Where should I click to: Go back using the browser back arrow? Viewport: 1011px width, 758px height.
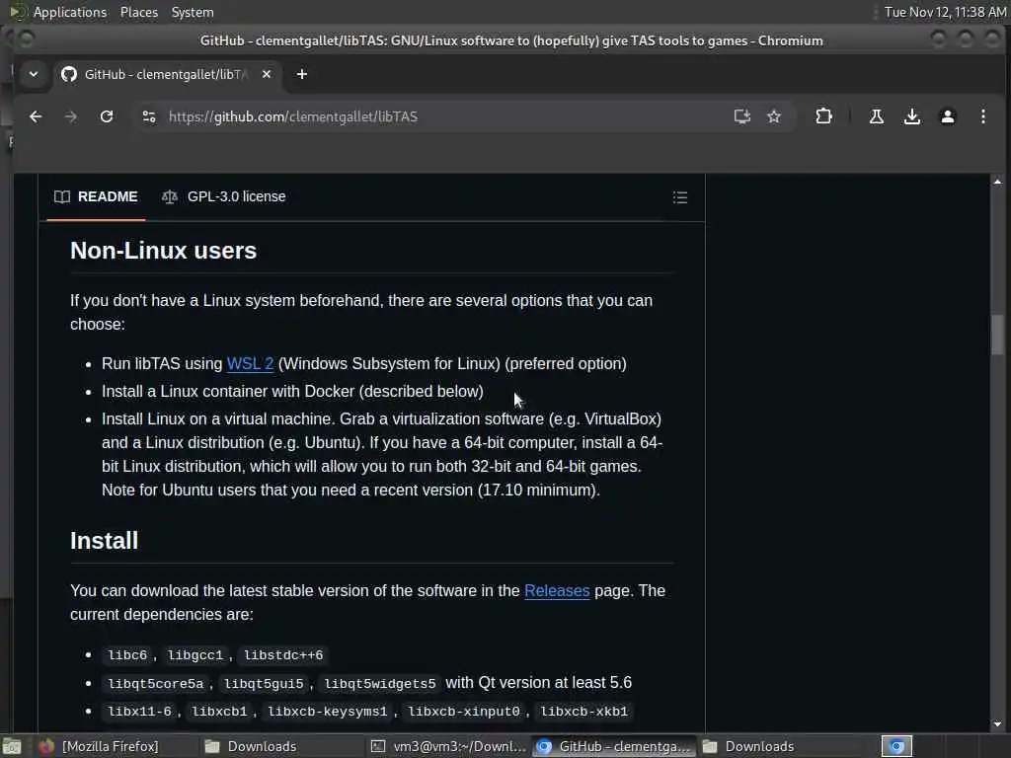(x=36, y=116)
